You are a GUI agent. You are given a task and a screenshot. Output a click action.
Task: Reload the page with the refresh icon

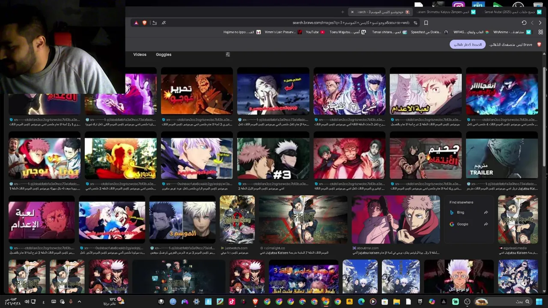(x=524, y=23)
